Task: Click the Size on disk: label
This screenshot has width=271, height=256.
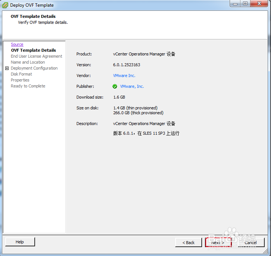Action: (88, 108)
